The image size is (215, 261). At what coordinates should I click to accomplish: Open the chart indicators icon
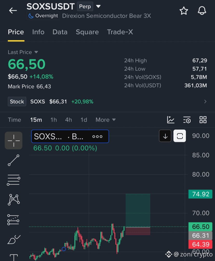171,120
